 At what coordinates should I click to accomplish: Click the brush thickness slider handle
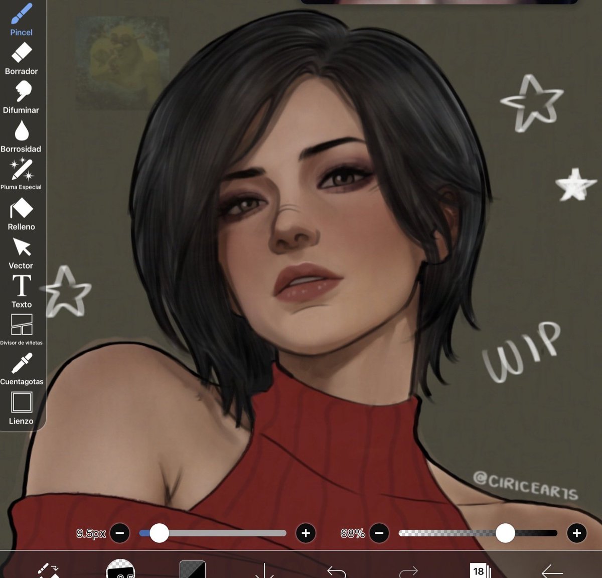tap(159, 533)
